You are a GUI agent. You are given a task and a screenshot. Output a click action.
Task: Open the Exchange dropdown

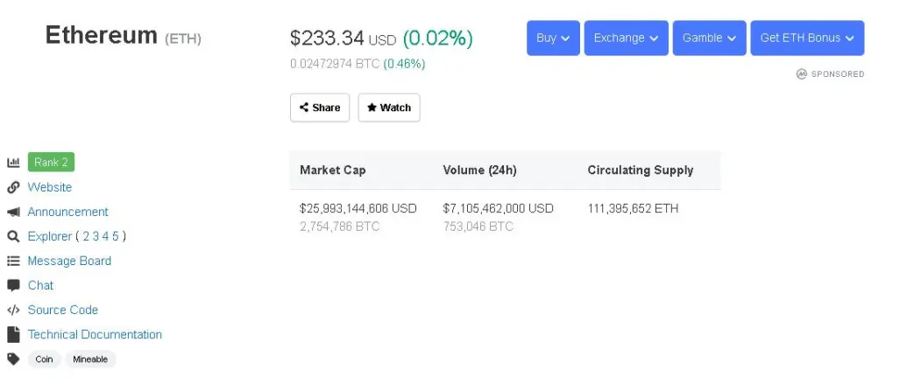627,38
